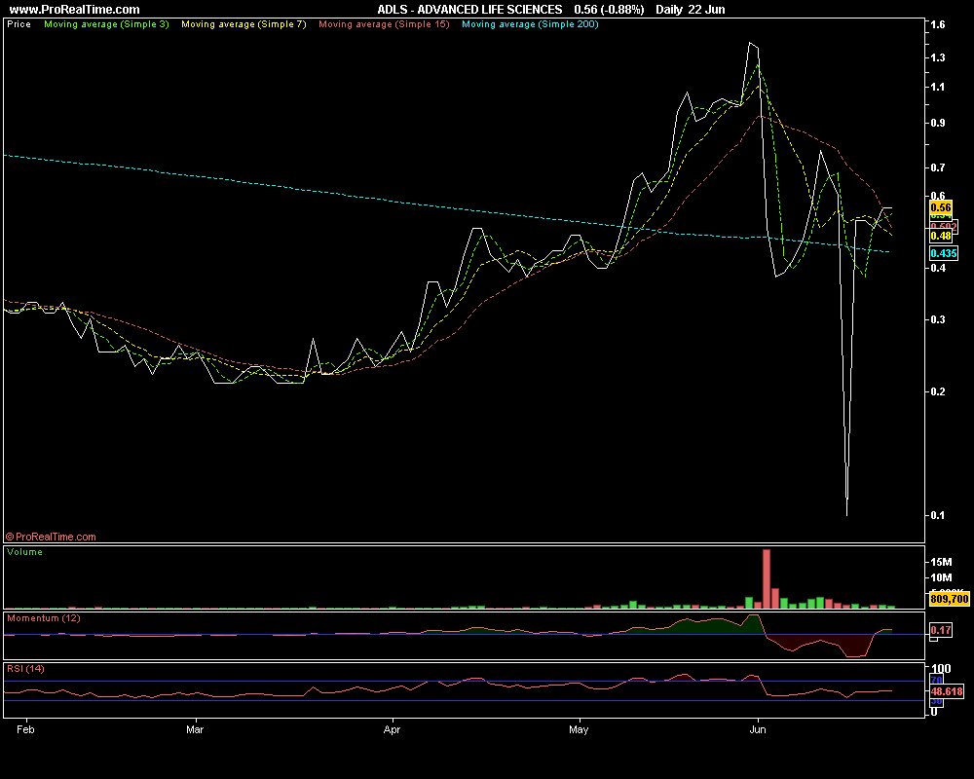Image resolution: width=974 pixels, height=779 pixels.
Task: Click the 1.6 price axis label
Action: click(938, 24)
